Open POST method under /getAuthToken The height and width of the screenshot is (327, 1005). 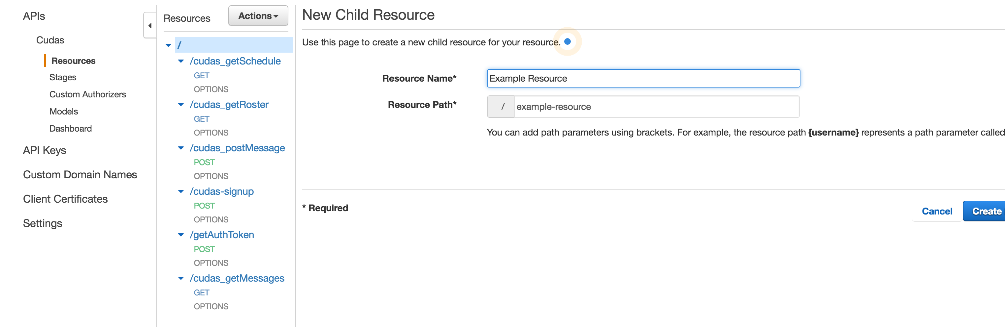[x=204, y=249]
